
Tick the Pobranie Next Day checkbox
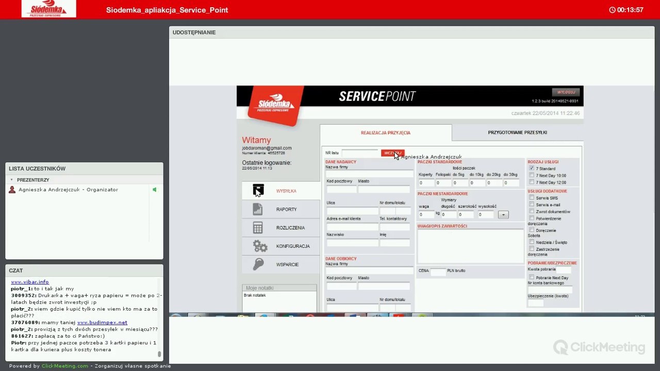(532, 277)
